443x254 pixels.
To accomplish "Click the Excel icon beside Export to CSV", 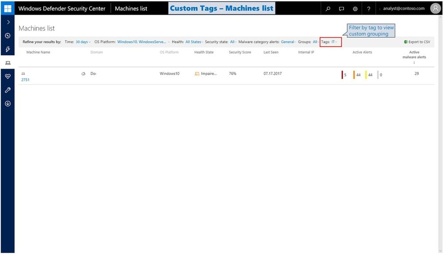I will point(406,42).
